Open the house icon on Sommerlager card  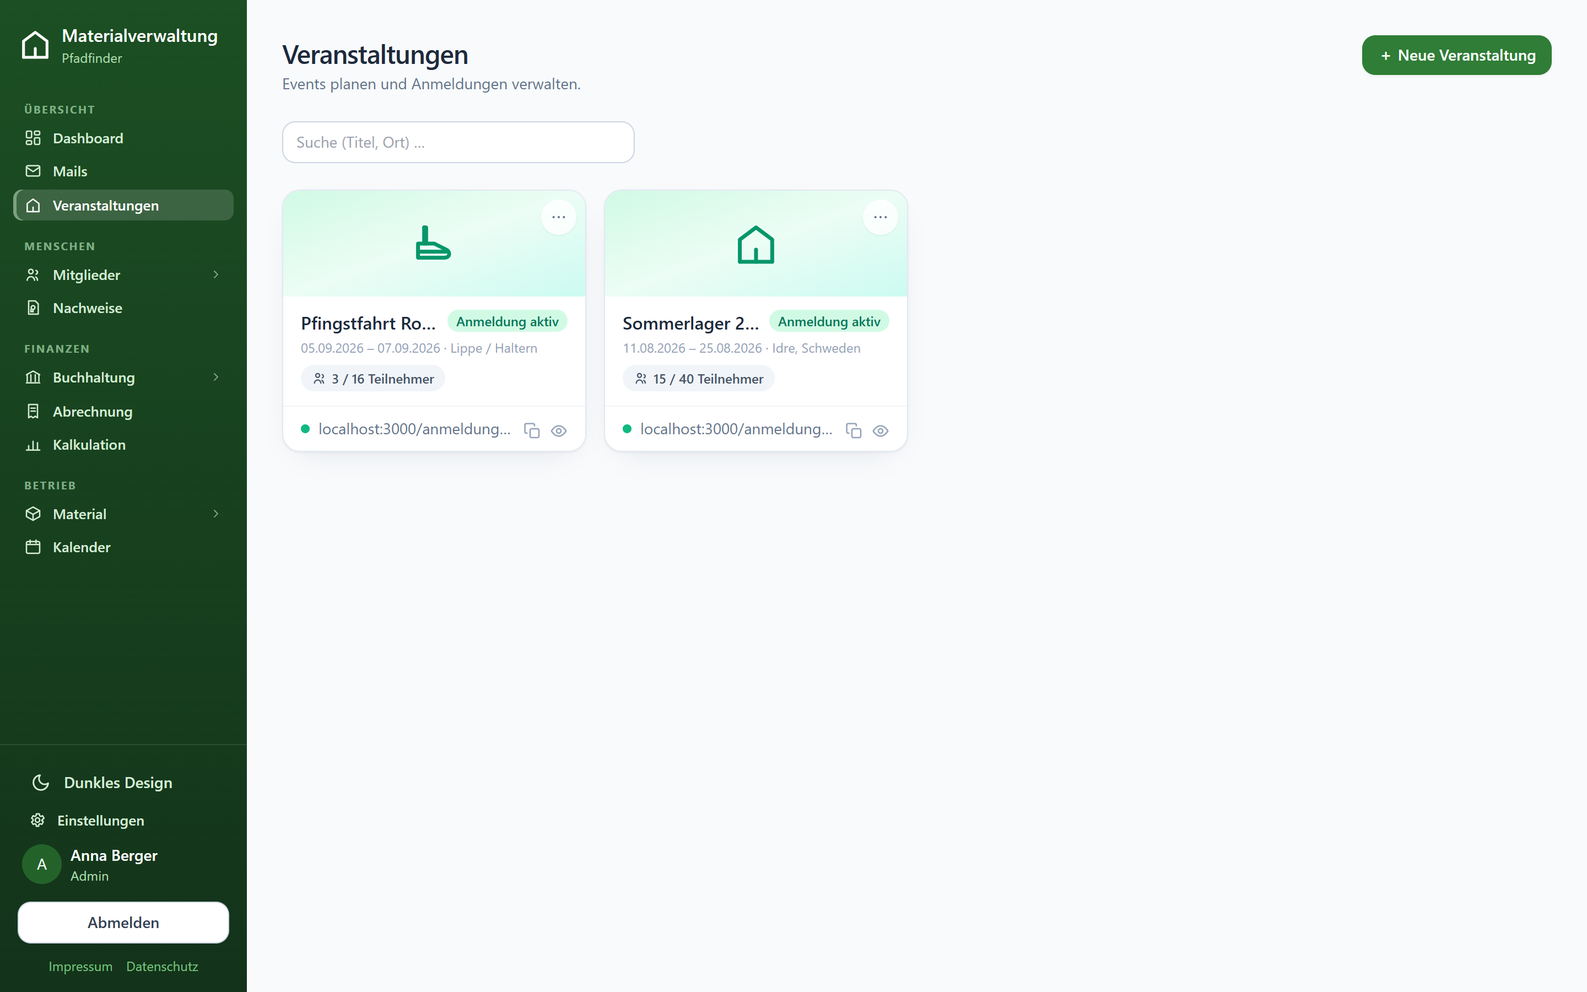pos(755,245)
